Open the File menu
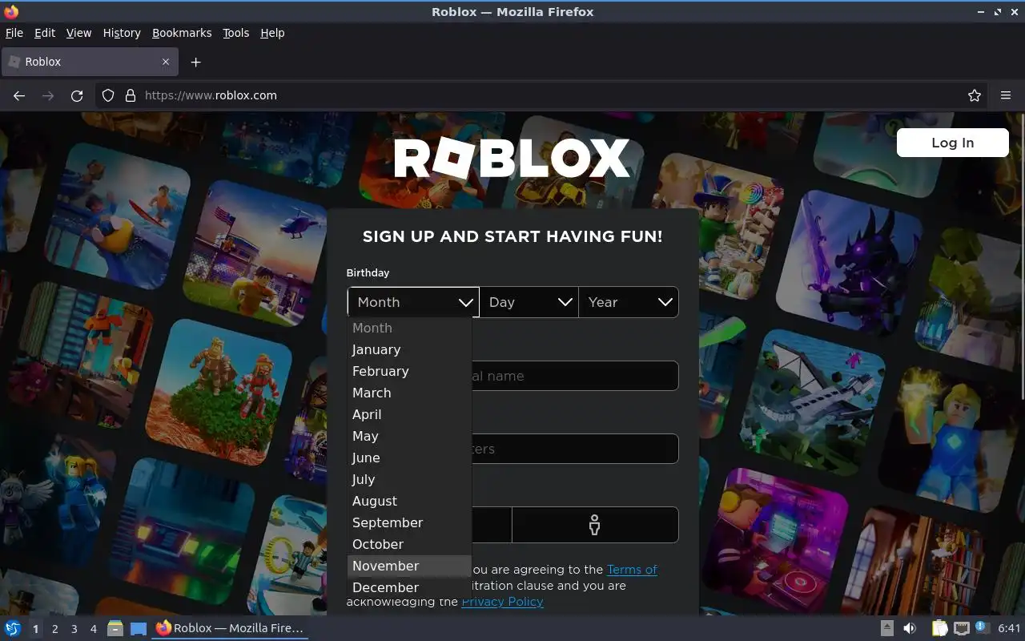The image size is (1025, 641). 14,33
